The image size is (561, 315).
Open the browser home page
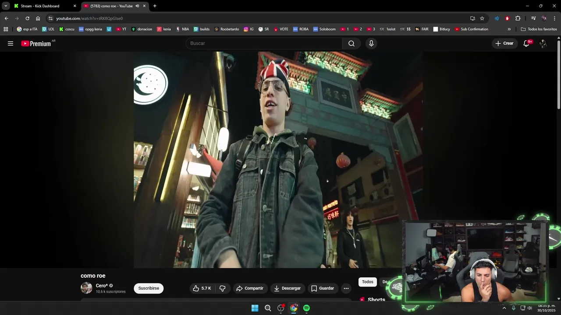pyautogui.click(x=38, y=18)
